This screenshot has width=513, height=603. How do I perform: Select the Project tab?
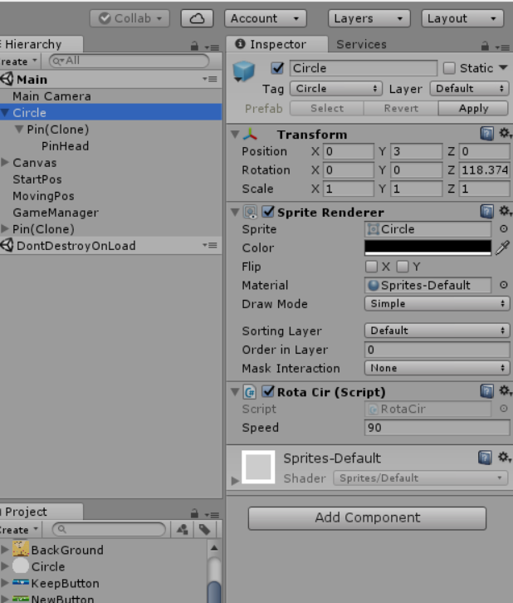[x=41, y=512]
